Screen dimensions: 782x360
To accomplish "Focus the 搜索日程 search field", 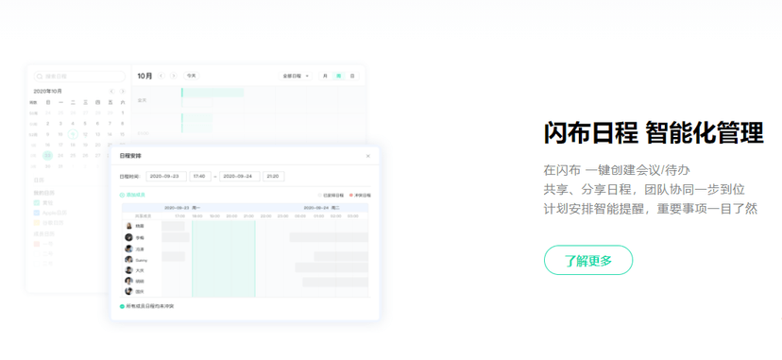I will 79,77.
